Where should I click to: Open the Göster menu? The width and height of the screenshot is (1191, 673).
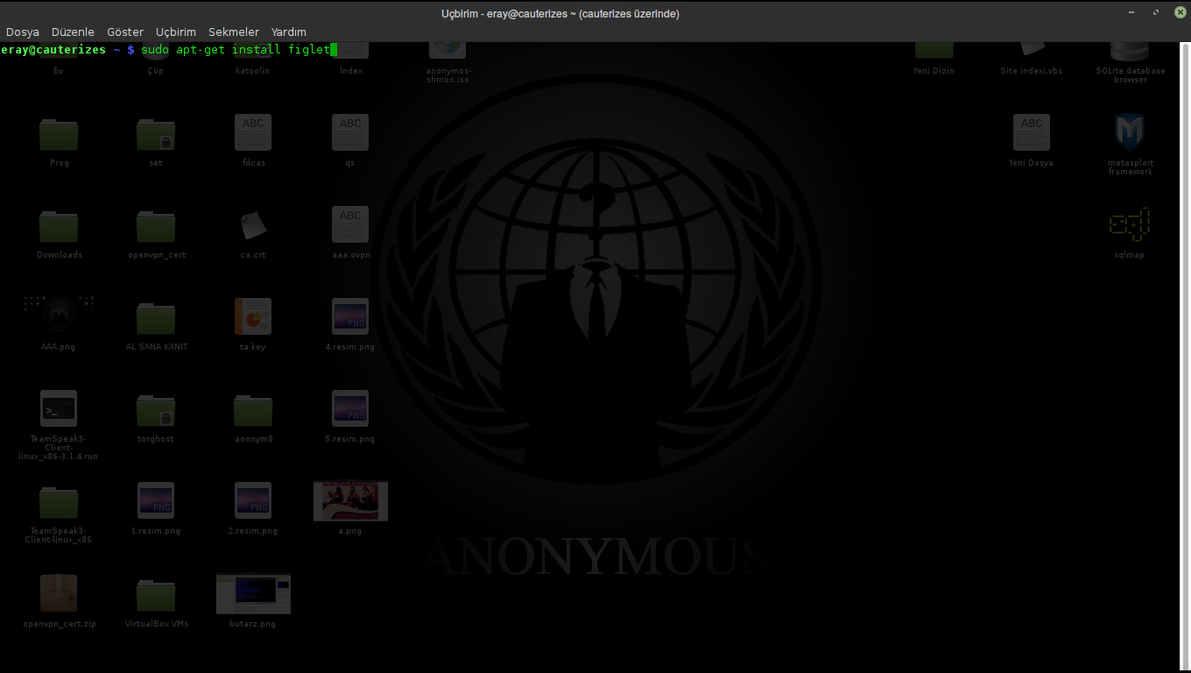coord(125,32)
